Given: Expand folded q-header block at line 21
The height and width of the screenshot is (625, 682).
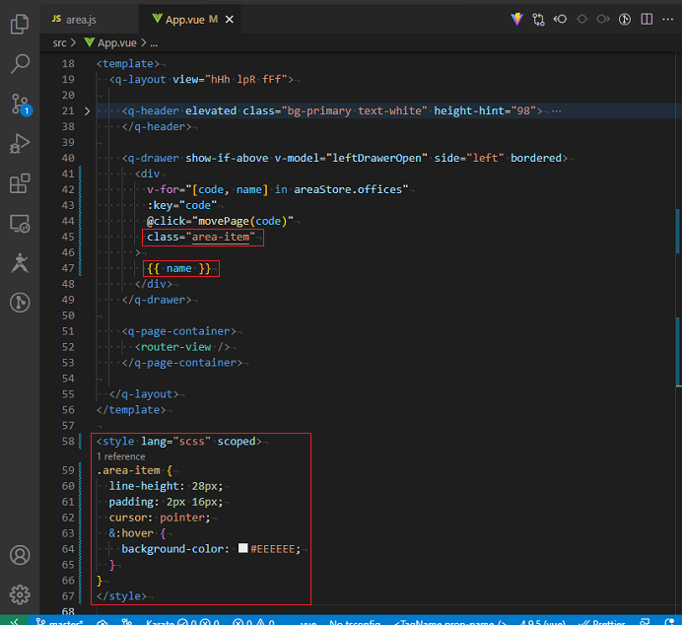Looking at the screenshot, I should tap(87, 111).
